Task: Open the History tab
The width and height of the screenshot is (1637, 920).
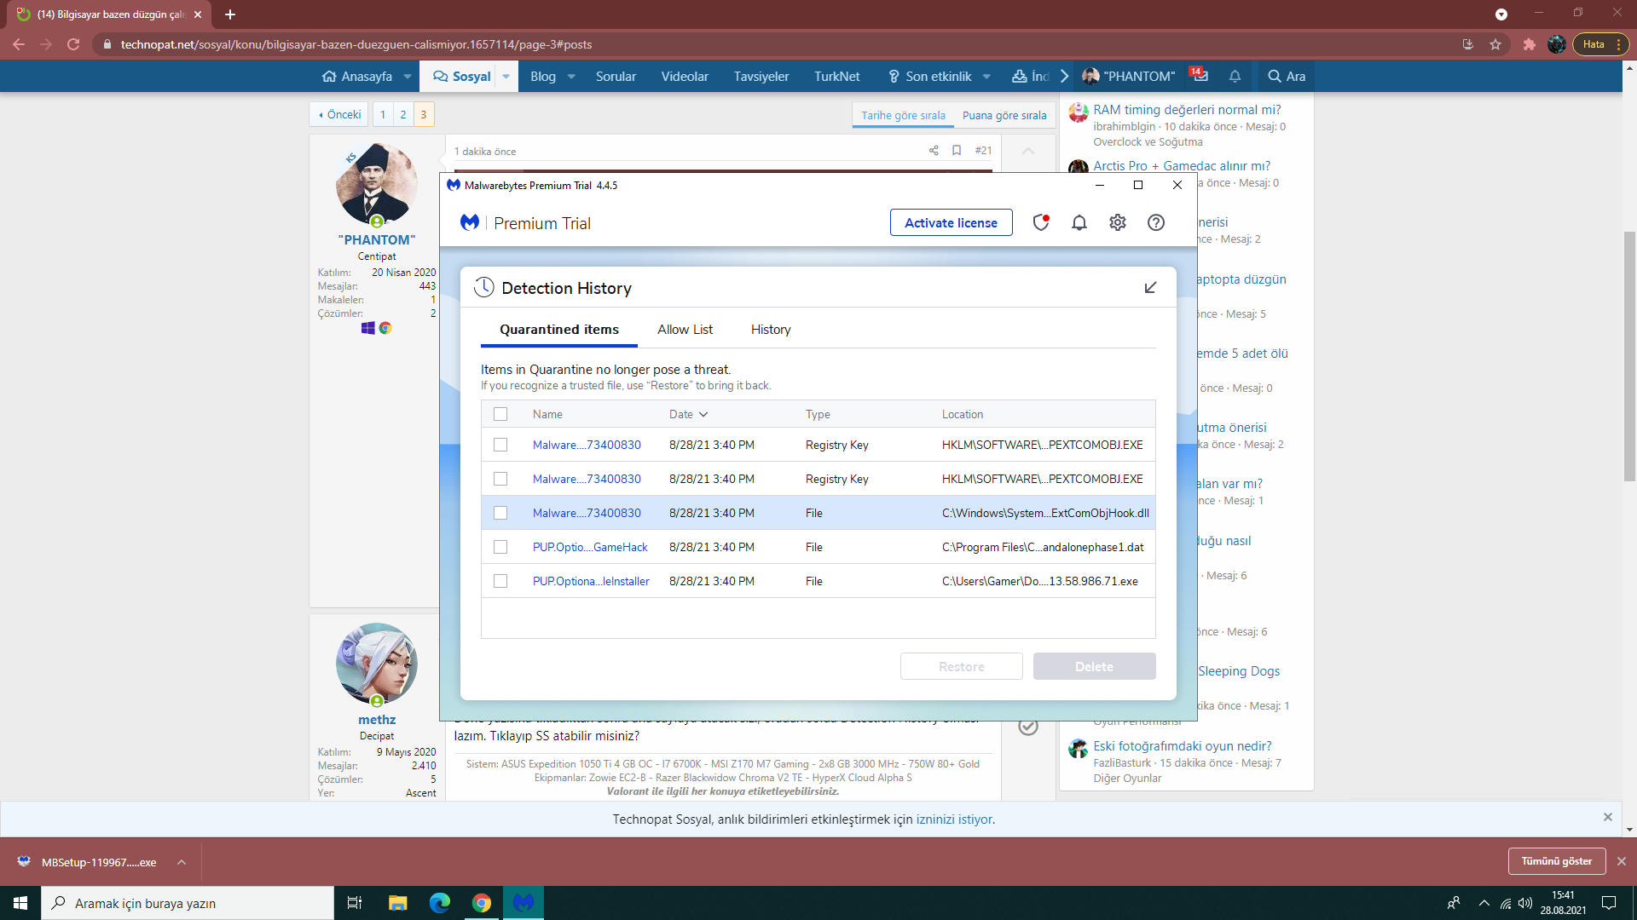Action: click(x=770, y=330)
